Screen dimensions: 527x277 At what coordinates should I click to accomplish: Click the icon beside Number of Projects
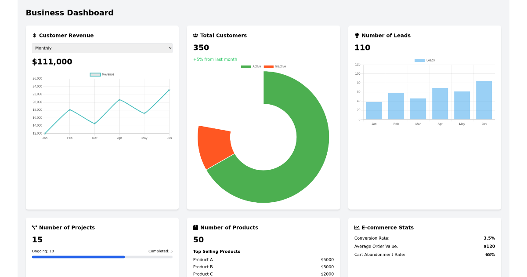click(x=34, y=227)
